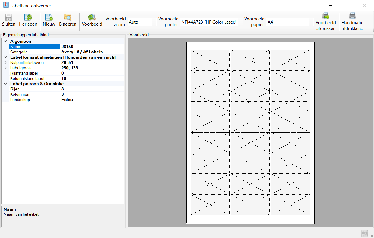Collapse the Label patroon & Orientatie section
The height and width of the screenshot is (238, 374).
(5, 84)
